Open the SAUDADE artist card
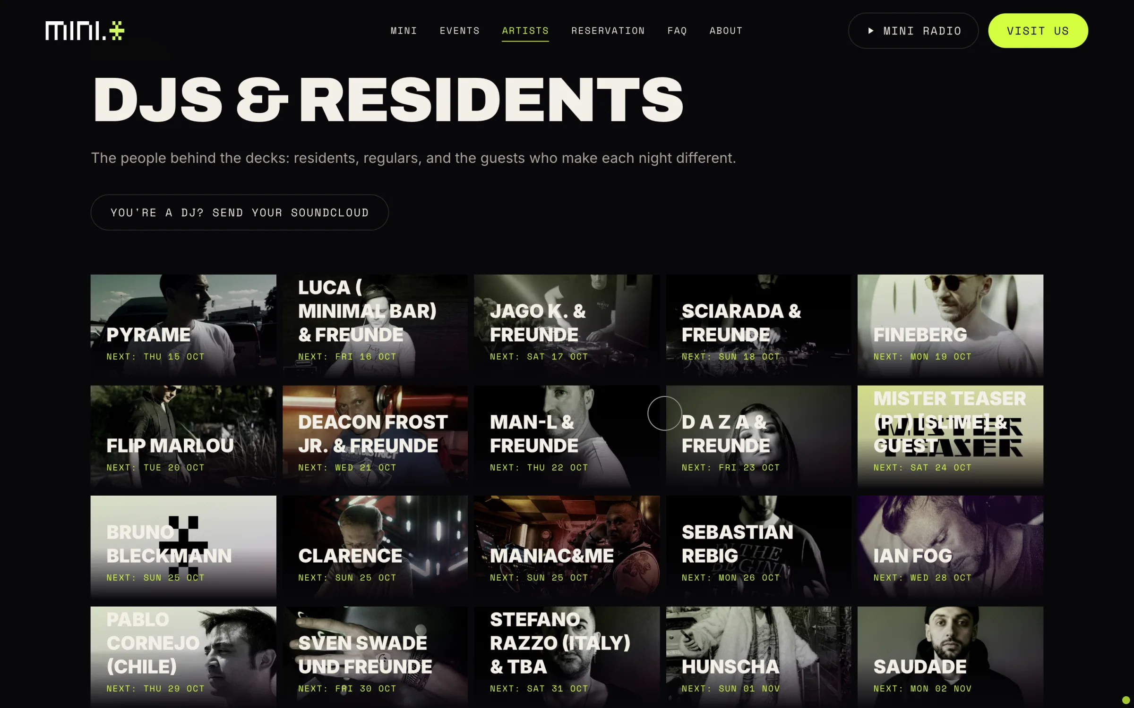Screen dimensions: 1134x708 pos(950,657)
